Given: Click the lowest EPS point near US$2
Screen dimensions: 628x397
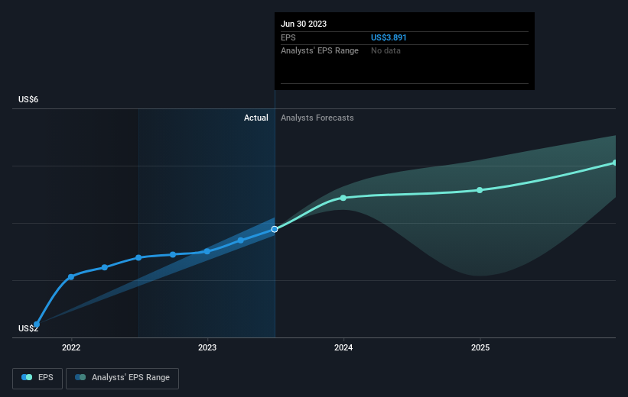Looking at the screenshot, I should click(x=37, y=324).
